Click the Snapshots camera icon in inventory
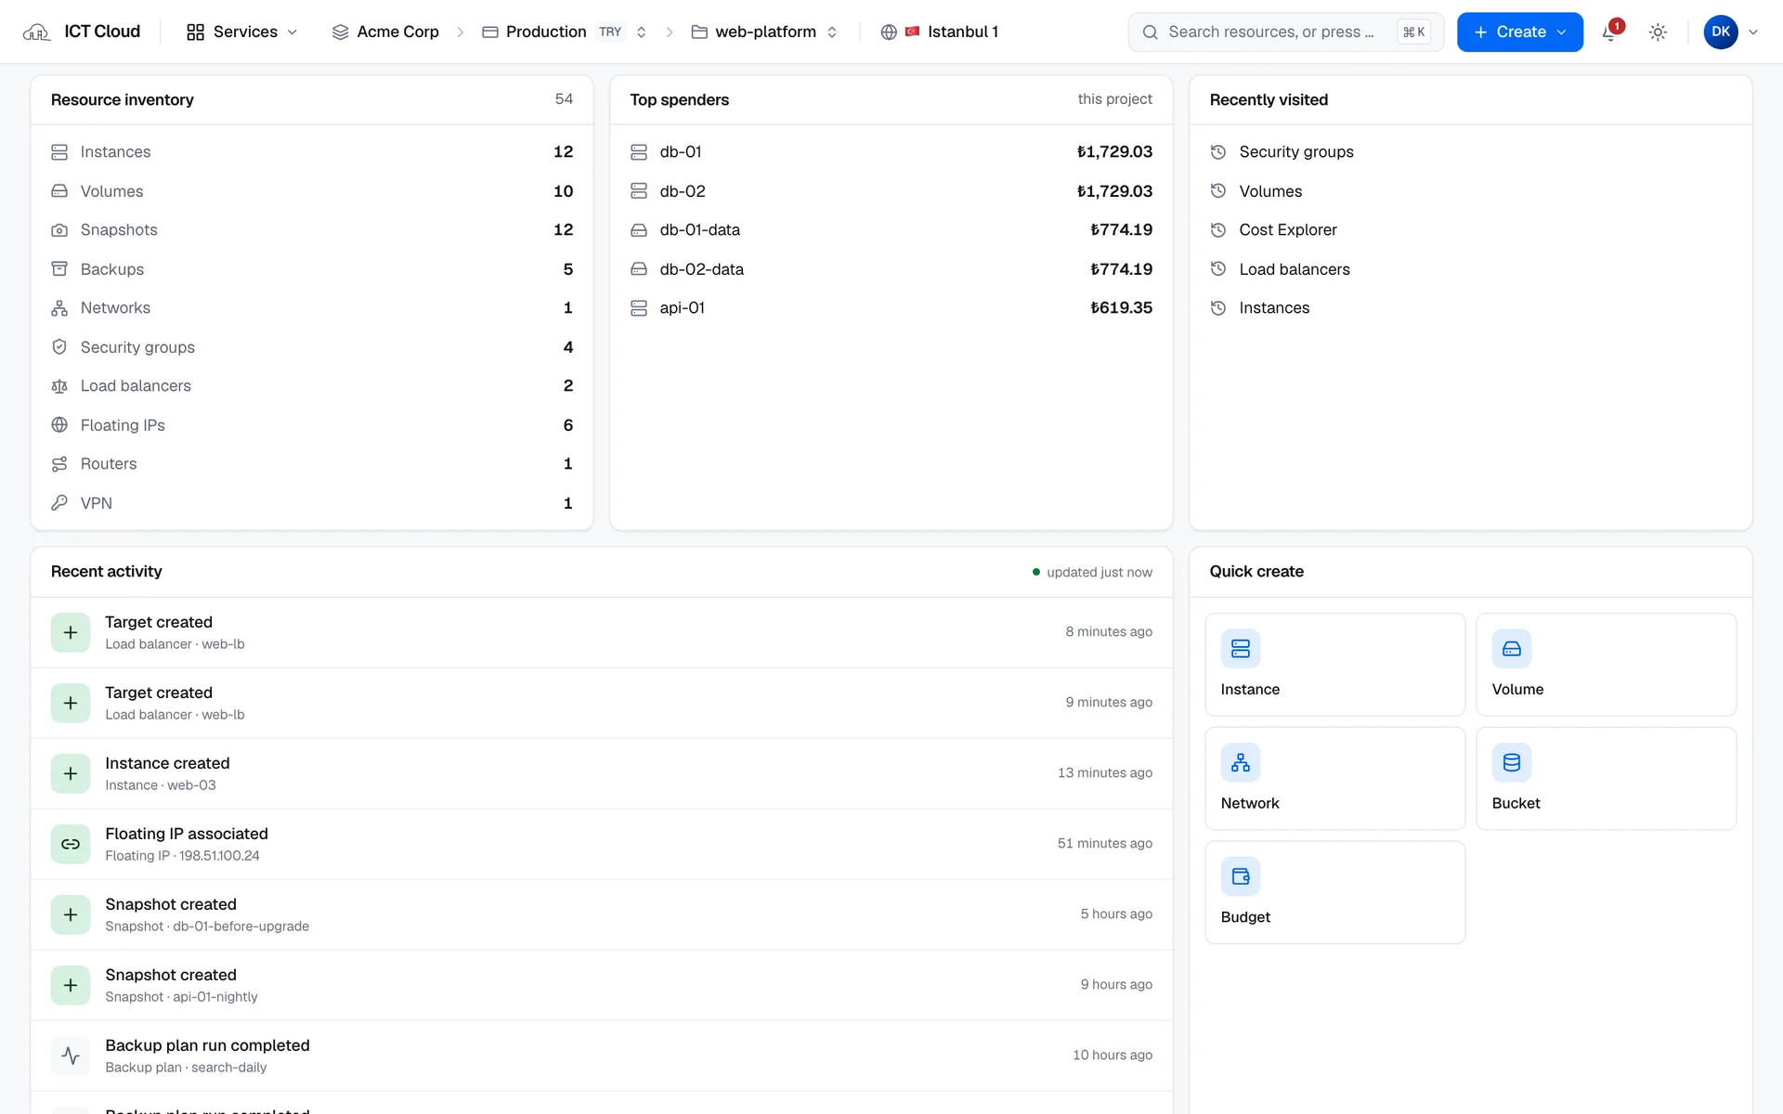 tap(59, 230)
